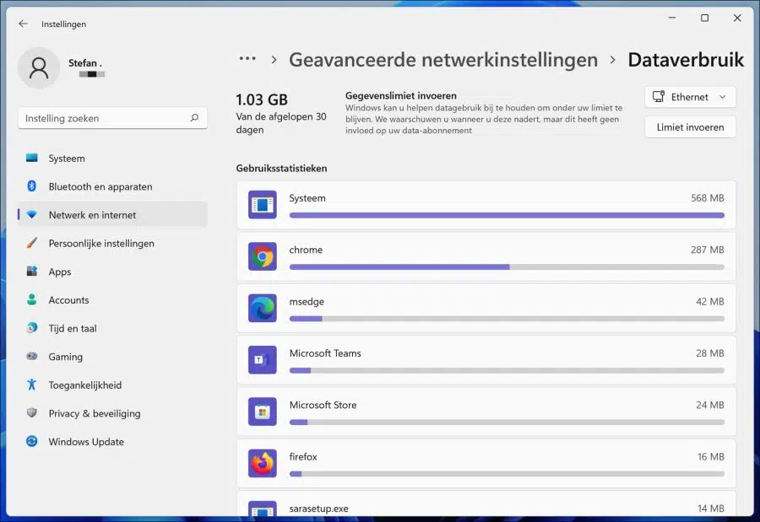Image resolution: width=760 pixels, height=522 pixels.
Task: Open Toegankelijkheid settings
Action: coord(112,385)
